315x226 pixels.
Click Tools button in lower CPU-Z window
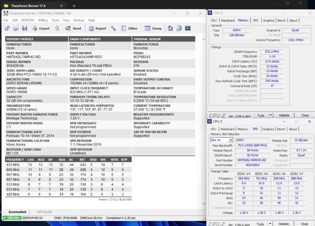point(260,224)
